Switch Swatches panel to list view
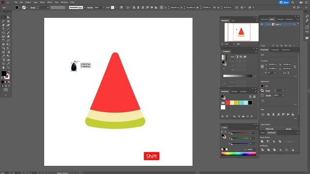The height and width of the screenshot is (174, 310). coord(250,97)
